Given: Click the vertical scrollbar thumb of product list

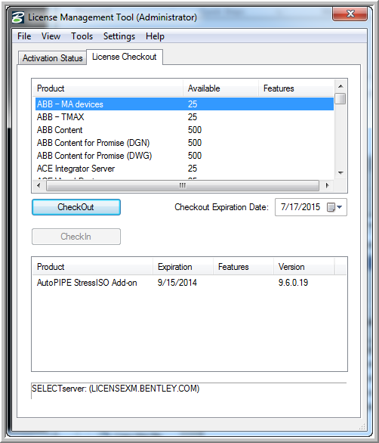Looking at the screenshot, I should click(340, 98).
